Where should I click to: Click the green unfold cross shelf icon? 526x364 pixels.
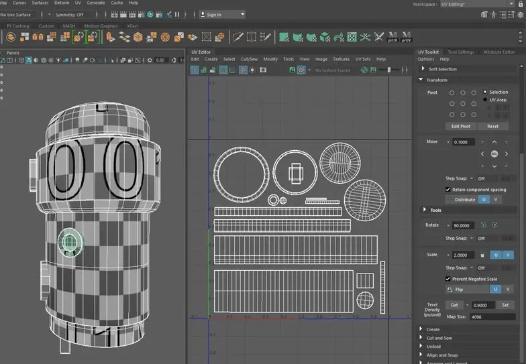pos(365,37)
